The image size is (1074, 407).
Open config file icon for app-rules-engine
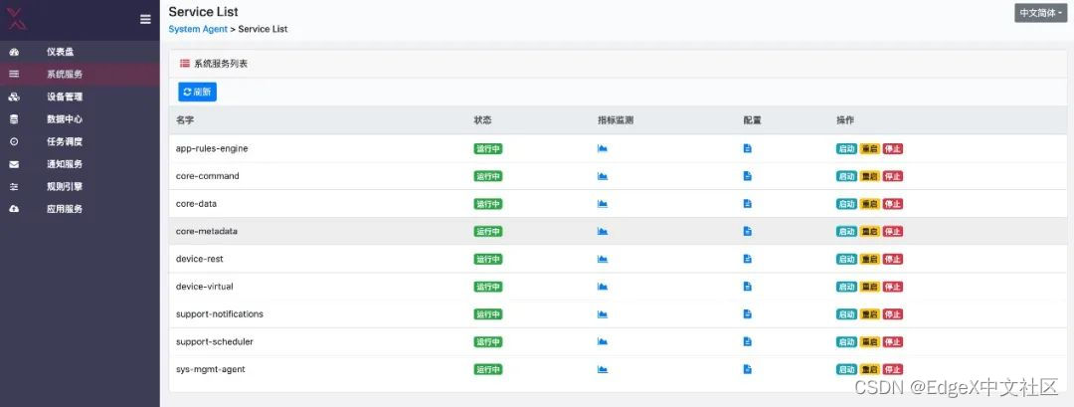point(747,148)
